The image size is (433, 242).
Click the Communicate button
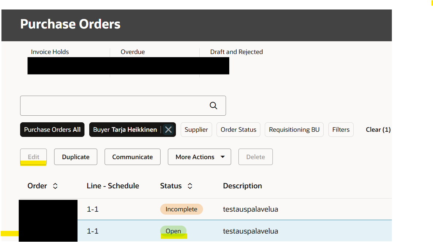pos(132,157)
